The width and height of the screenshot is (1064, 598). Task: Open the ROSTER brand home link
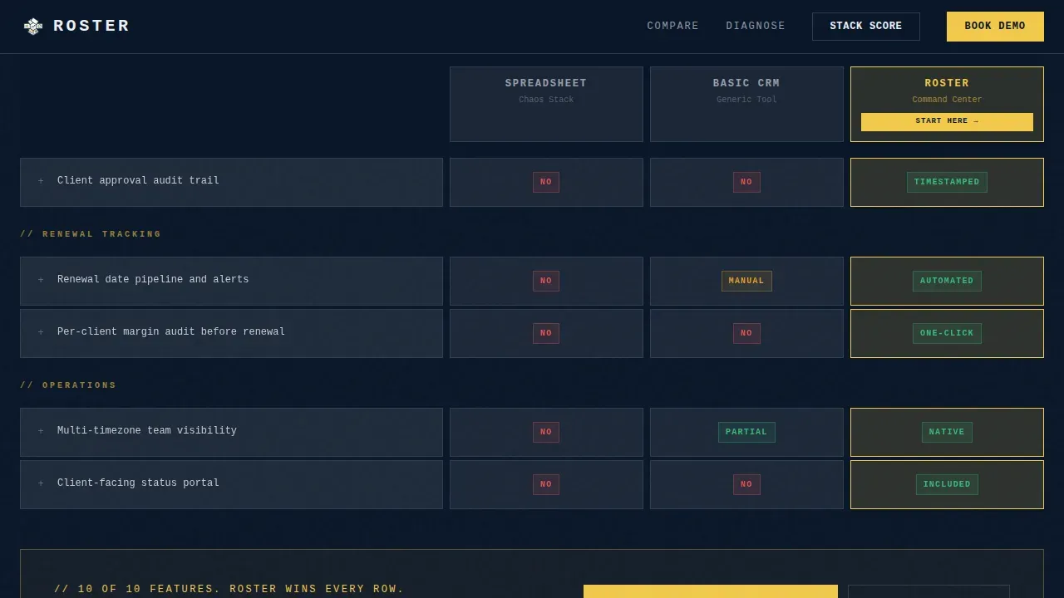tap(76, 27)
